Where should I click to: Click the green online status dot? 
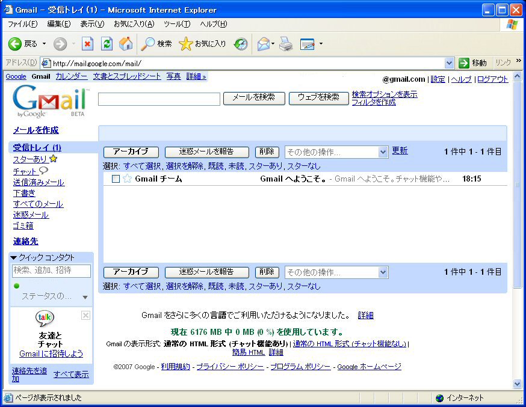click(16, 286)
